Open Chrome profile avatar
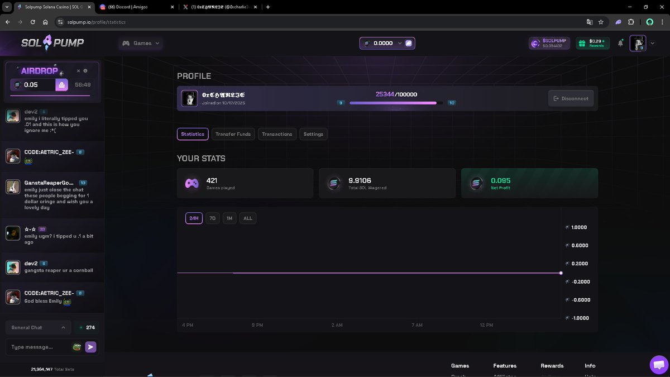This screenshot has height=377, width=670. point(649,22)
